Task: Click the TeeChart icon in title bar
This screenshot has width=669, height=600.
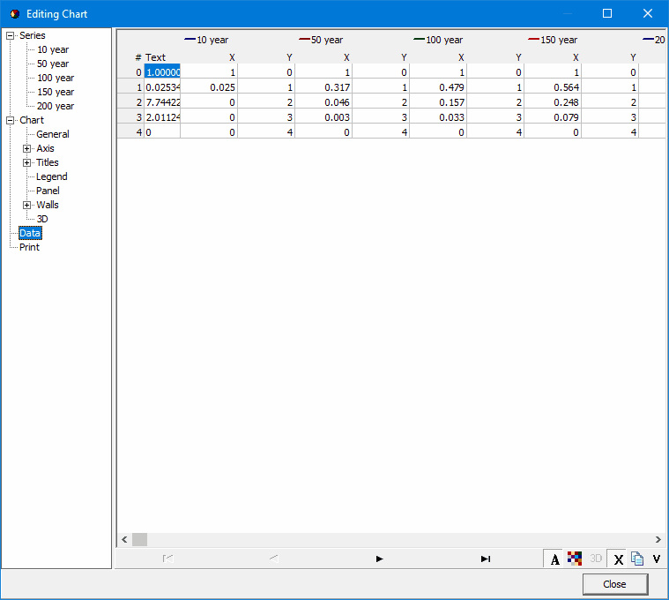Action: click(14, 14)
